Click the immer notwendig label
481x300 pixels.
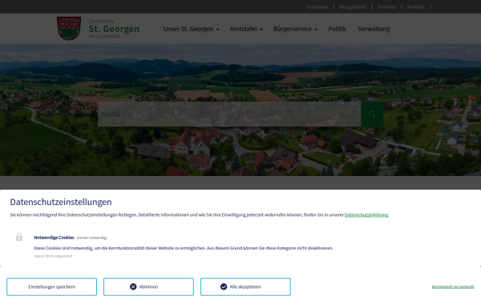tap(91, 238)
